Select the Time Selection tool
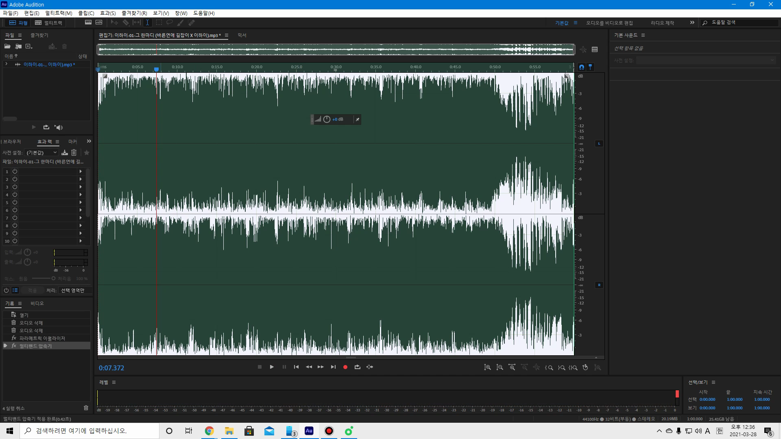Screen dimensions: 781x439 pos(147,23)
